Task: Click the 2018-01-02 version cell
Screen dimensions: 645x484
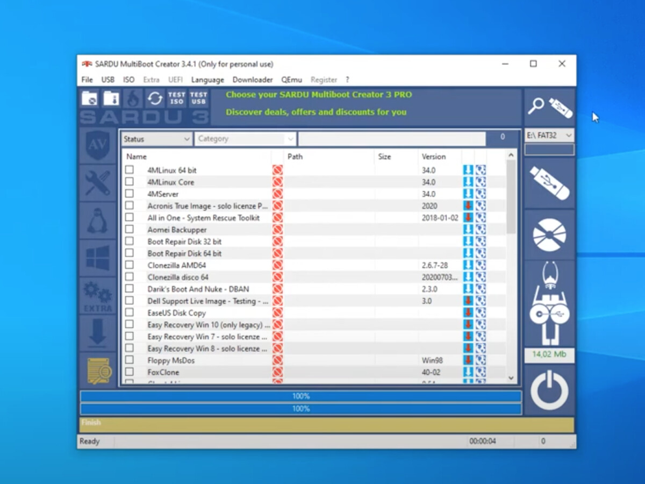Action: point(440,218)
